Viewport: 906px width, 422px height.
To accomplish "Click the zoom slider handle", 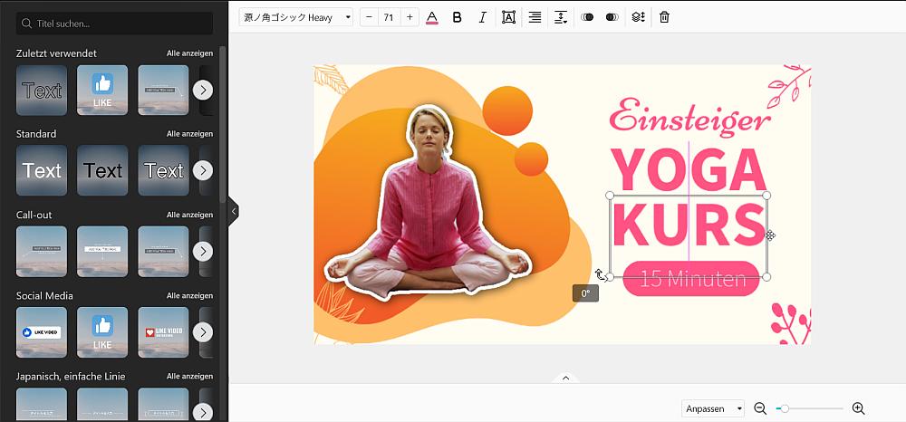I will [785, 408].
